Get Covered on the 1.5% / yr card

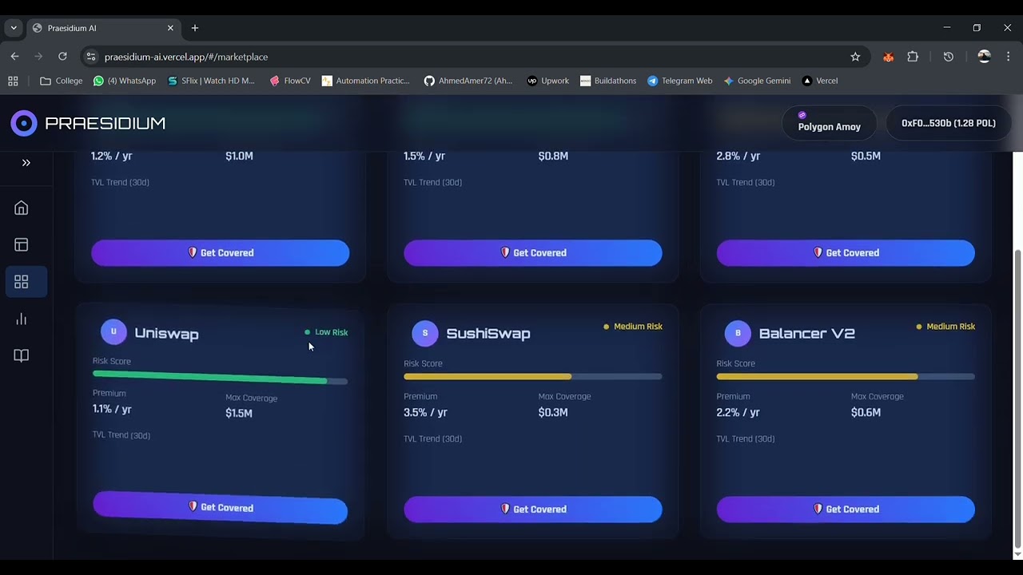click(x=532, y=252)
